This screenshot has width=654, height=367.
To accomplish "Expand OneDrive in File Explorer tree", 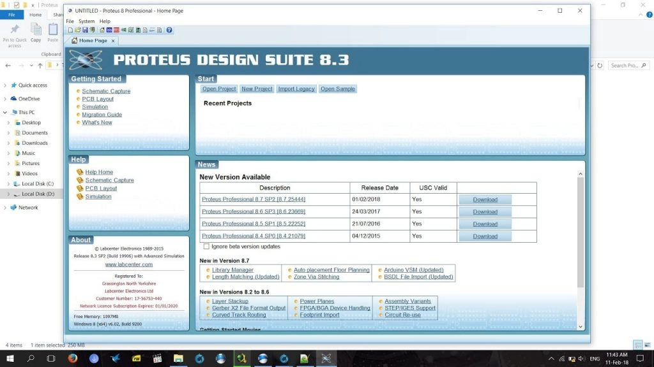I will coord(5,99).
